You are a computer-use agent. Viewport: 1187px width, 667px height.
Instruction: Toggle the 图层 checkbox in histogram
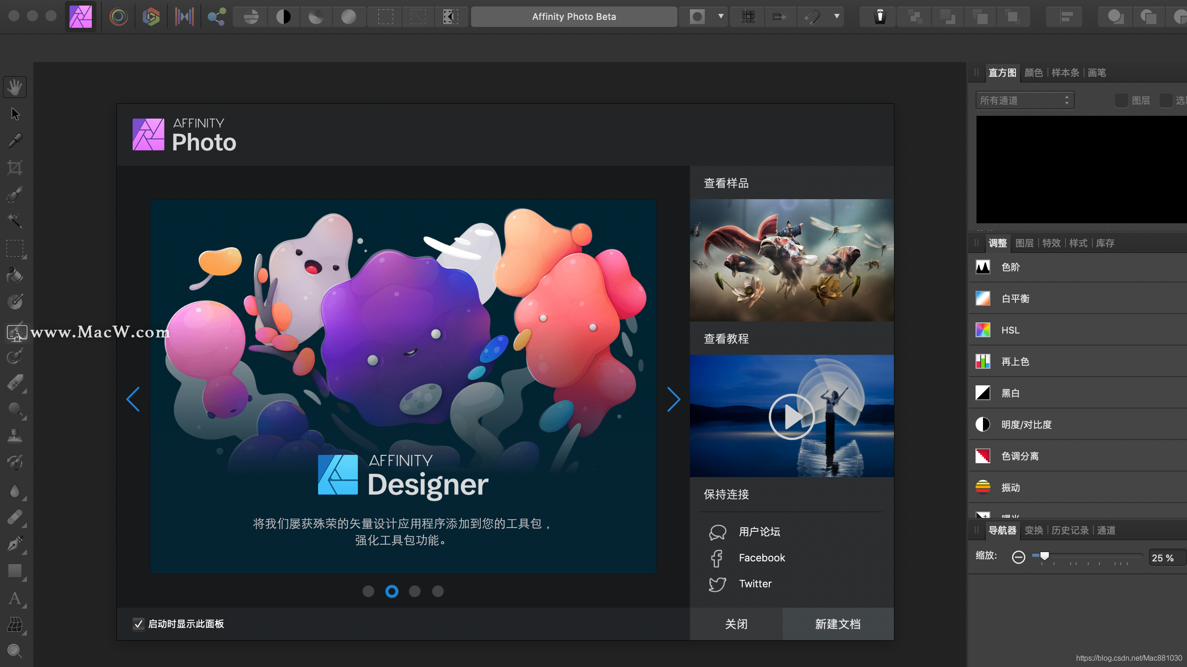[x=1121, y=101]
